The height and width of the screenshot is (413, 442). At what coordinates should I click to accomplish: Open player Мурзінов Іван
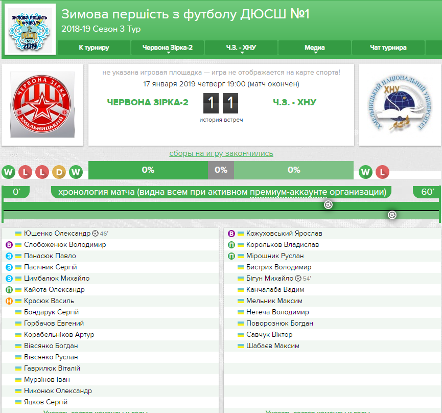pyautogui.click(x=47, y=380)
